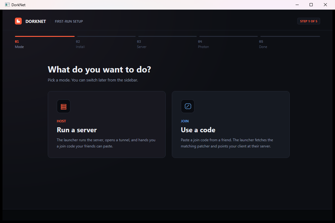
Task: Click the orange HOST label
Action: pos(61,121)
